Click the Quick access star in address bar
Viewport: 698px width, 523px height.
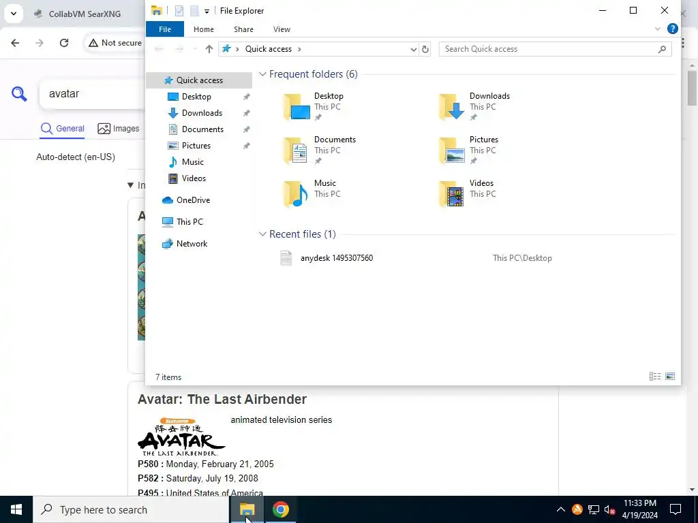[226, 49]
